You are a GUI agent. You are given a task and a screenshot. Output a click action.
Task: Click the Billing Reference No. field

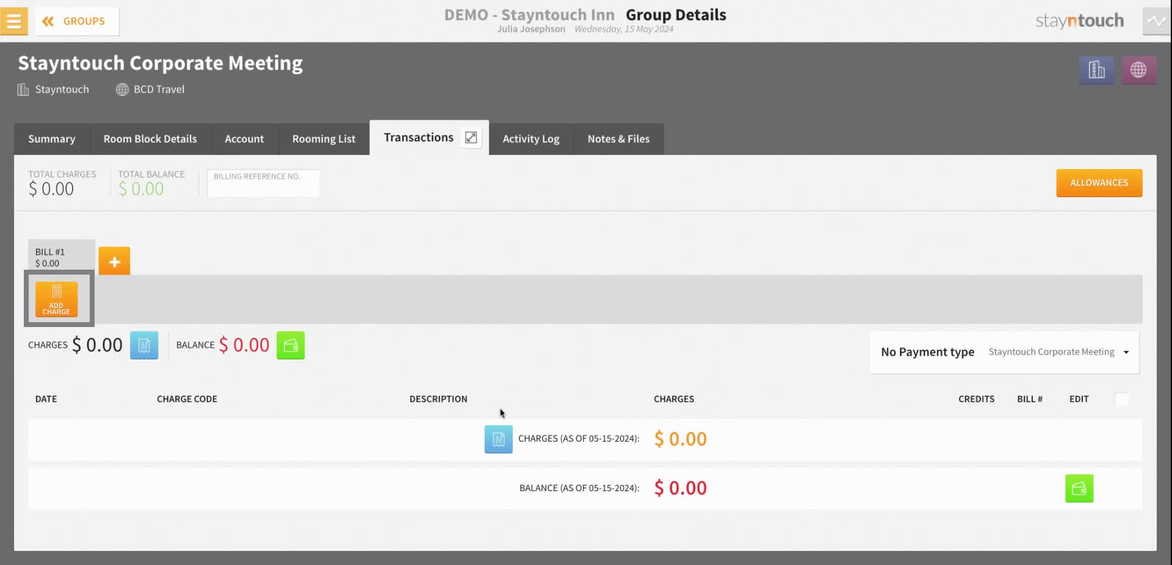coord(263,183)
